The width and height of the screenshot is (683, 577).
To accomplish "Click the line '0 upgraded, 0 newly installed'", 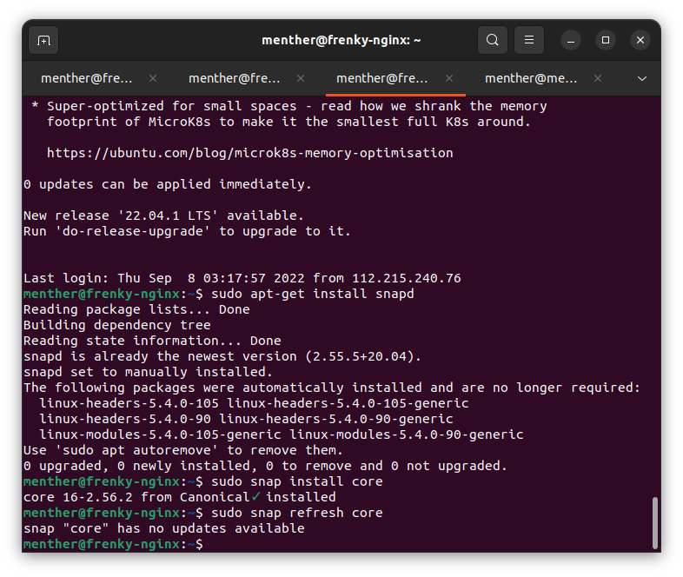I will pos(140,466).
